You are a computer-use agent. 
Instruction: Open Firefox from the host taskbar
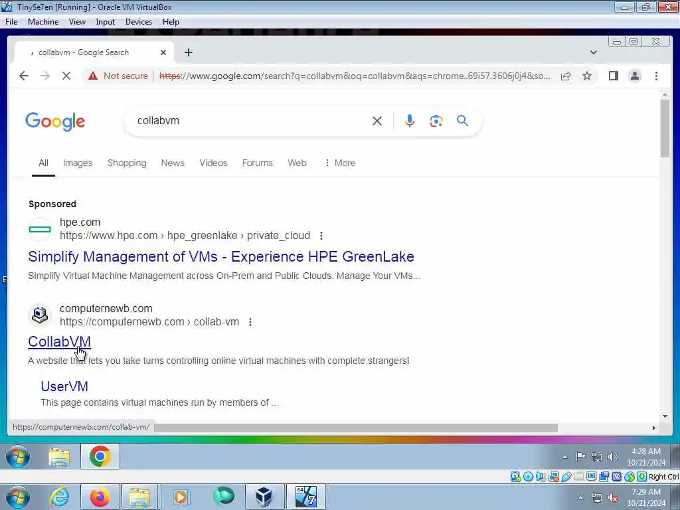[100, 497]
